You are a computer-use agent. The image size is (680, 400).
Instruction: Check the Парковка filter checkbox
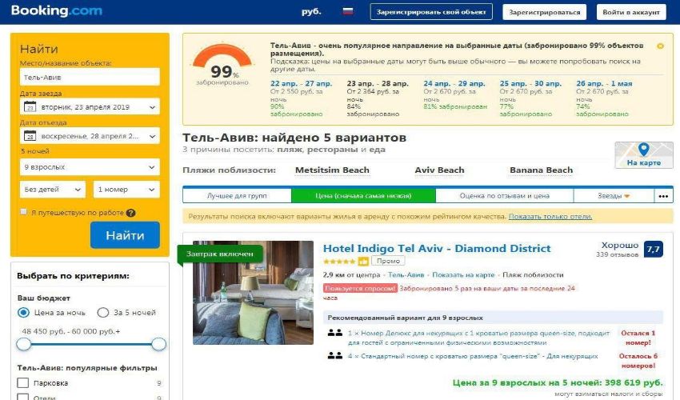coord(23,382)
